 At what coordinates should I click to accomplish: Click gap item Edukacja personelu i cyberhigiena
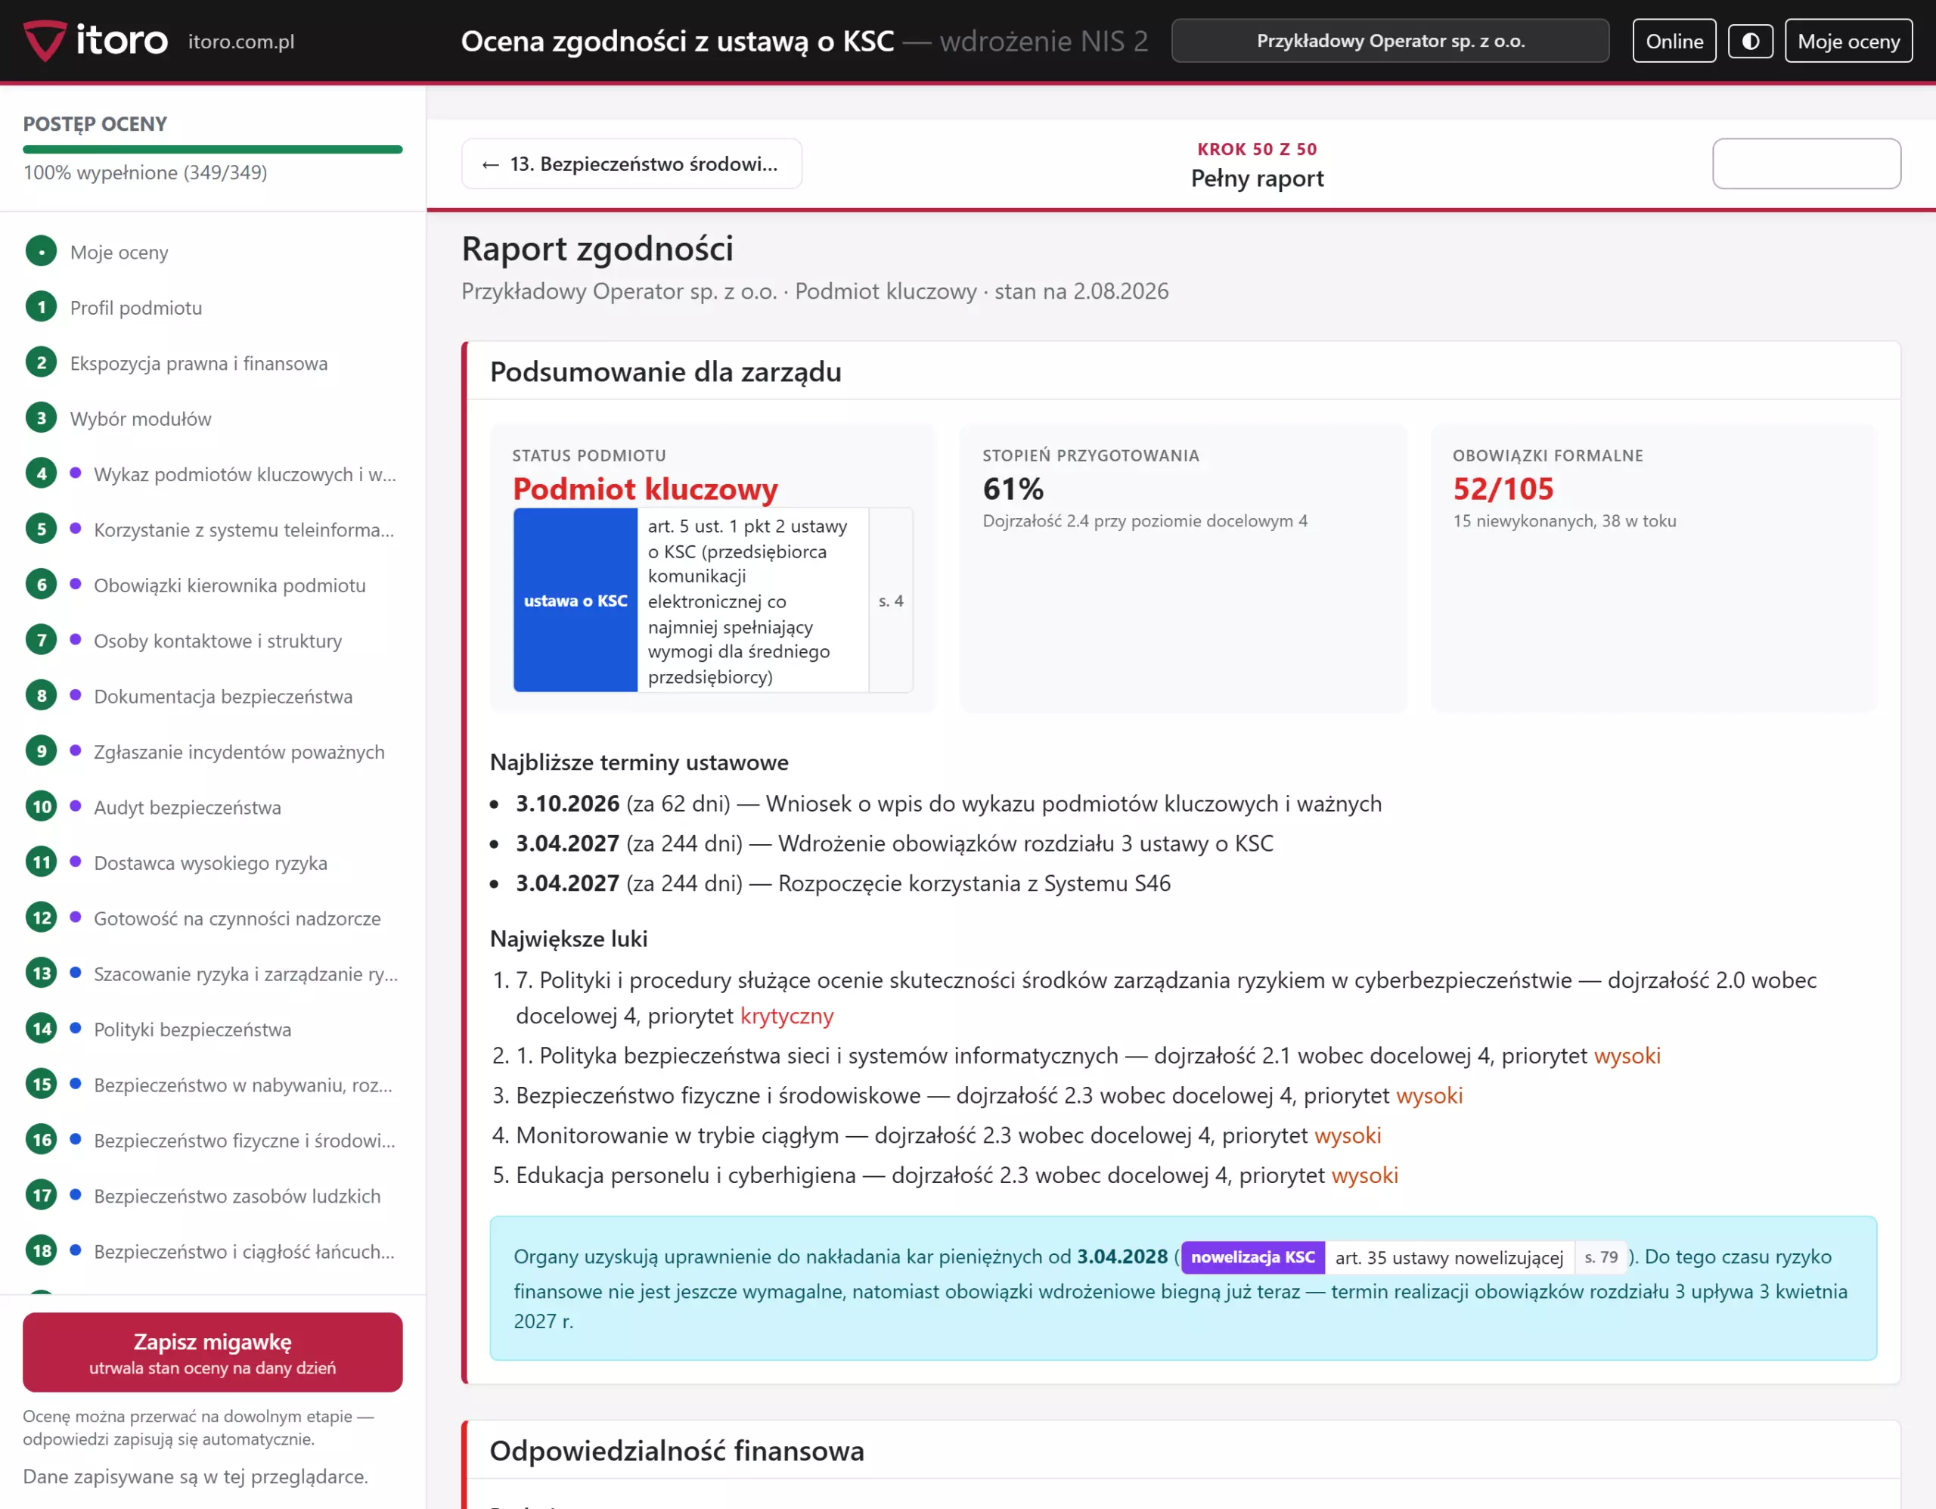(x=957, y=1175)
